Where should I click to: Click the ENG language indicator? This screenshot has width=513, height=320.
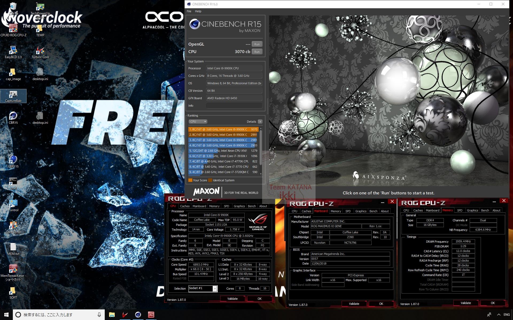(507, 315)
